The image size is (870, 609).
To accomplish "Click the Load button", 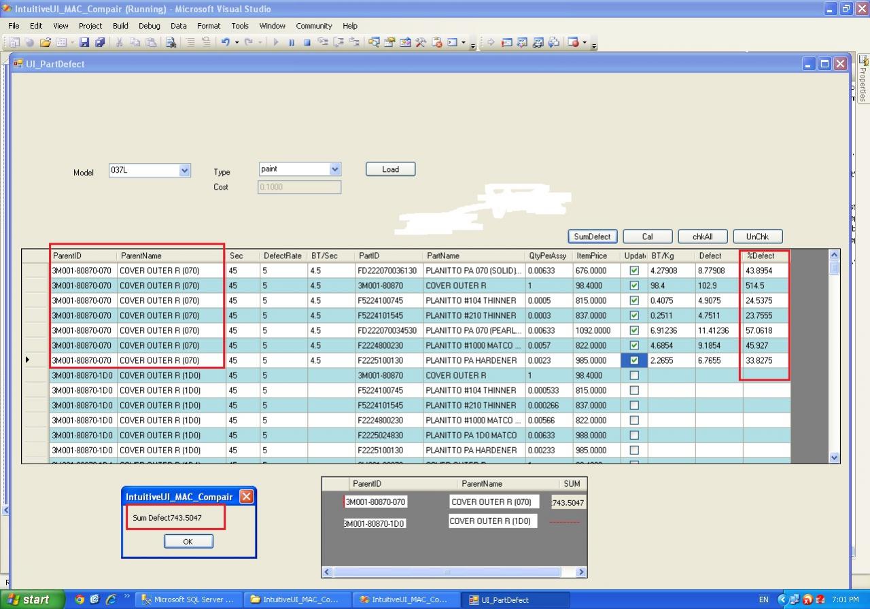I will coord(390,169).
